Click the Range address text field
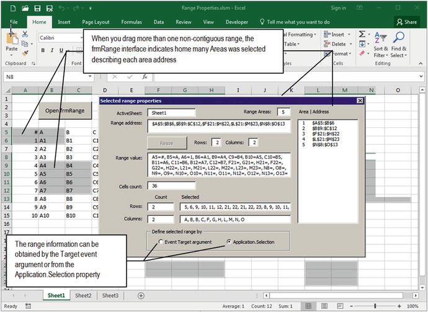The height and width of the screenshot is (312, 428). (x=219, y=127)
